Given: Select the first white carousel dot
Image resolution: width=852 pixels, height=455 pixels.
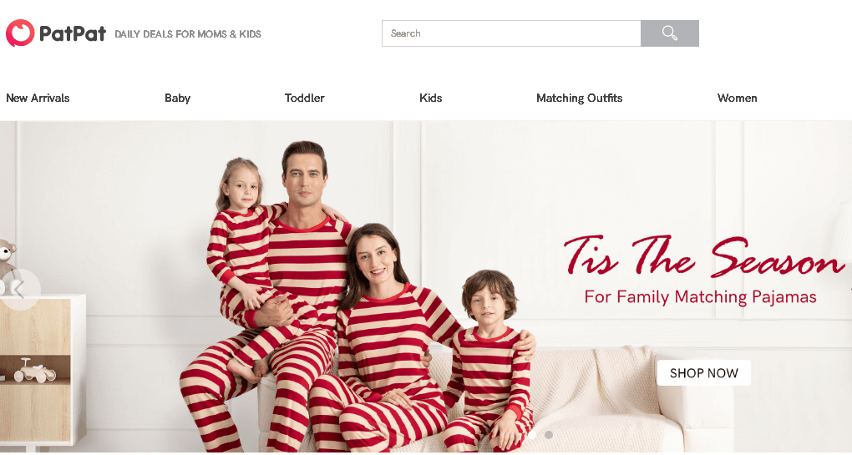Looking at the screenshot, I should pyautogui.click(x=532, y=435).
